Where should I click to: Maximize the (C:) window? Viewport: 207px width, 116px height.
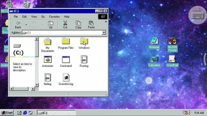[101, 11]
